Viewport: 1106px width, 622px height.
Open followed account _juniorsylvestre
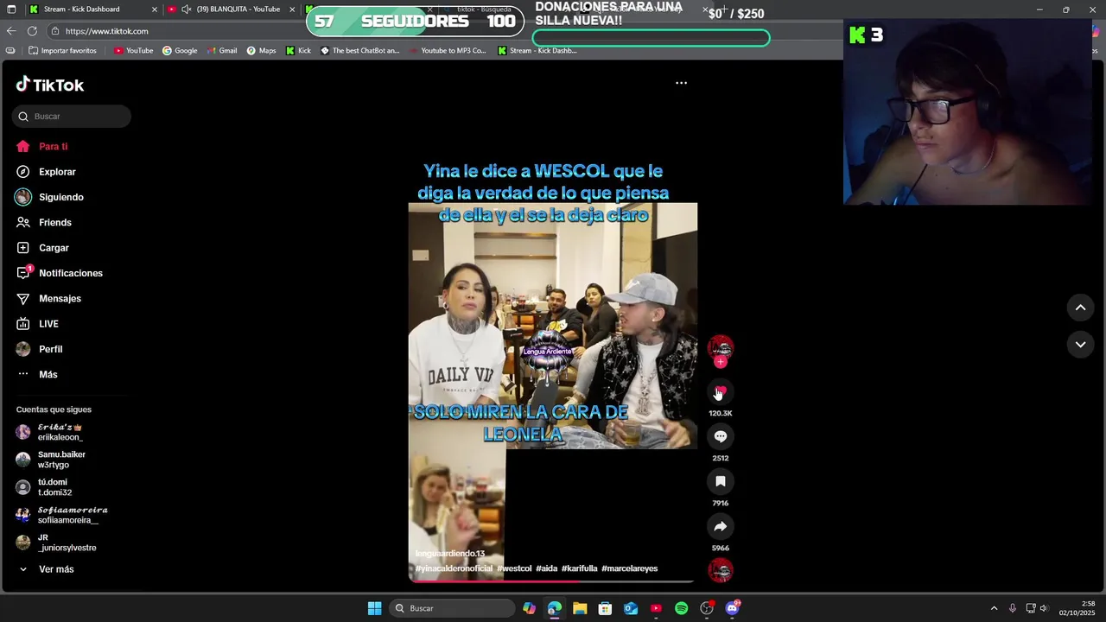56,543
